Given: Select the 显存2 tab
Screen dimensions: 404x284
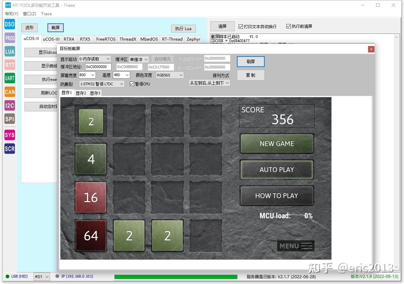Looking at the screenshot, I should [x=81, y=93].
